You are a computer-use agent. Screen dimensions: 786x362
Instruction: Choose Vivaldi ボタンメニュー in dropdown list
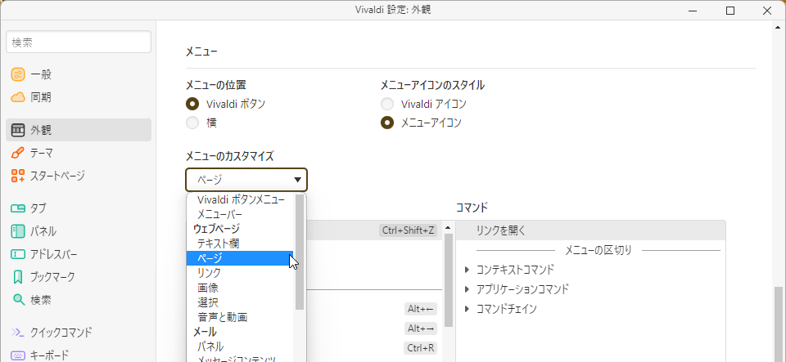240,200
